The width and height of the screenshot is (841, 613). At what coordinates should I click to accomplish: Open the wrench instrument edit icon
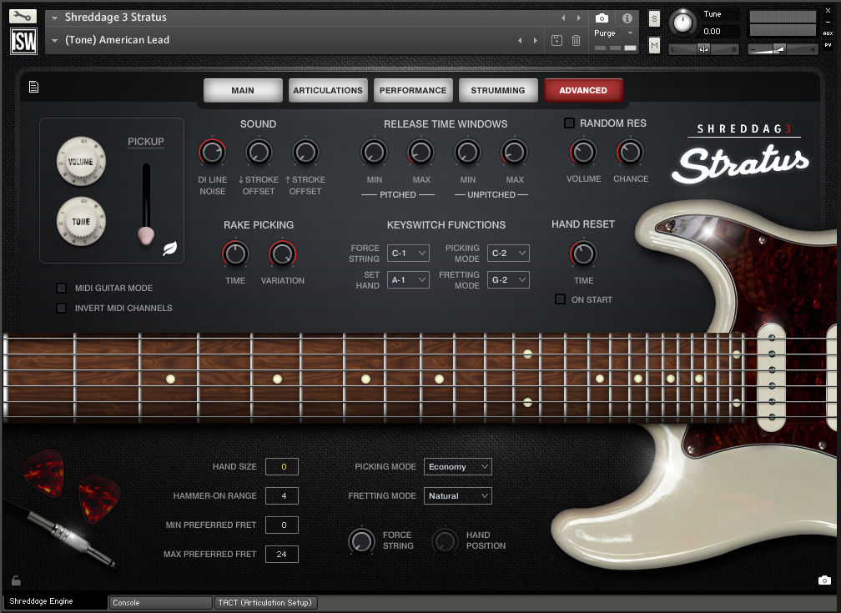[x=23, y=17]
